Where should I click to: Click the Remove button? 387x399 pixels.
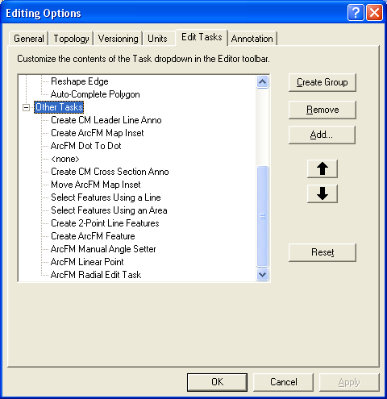pos(322,110)
